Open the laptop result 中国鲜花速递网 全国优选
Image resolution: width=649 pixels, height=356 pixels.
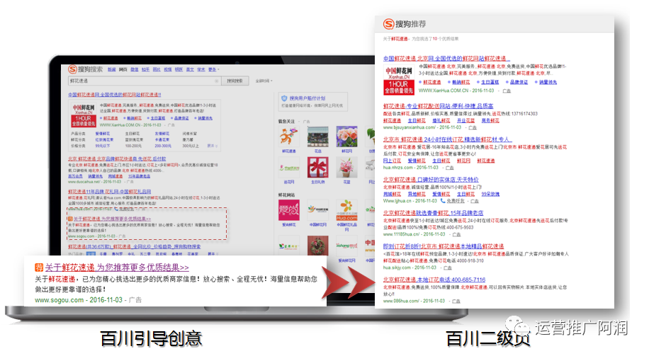[115, 95]
